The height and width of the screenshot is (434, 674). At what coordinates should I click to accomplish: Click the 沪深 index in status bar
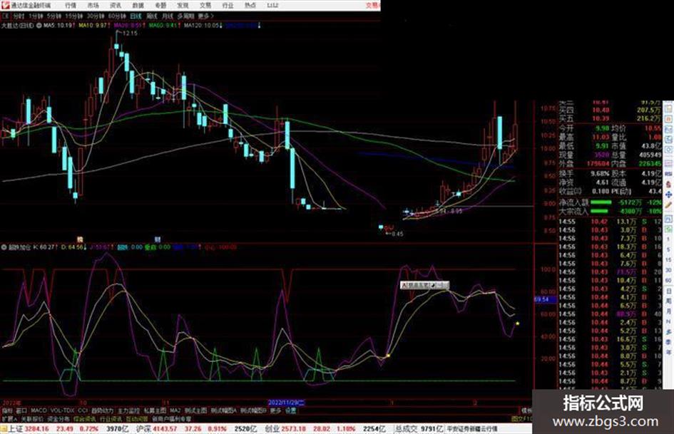tap(143, 429)
